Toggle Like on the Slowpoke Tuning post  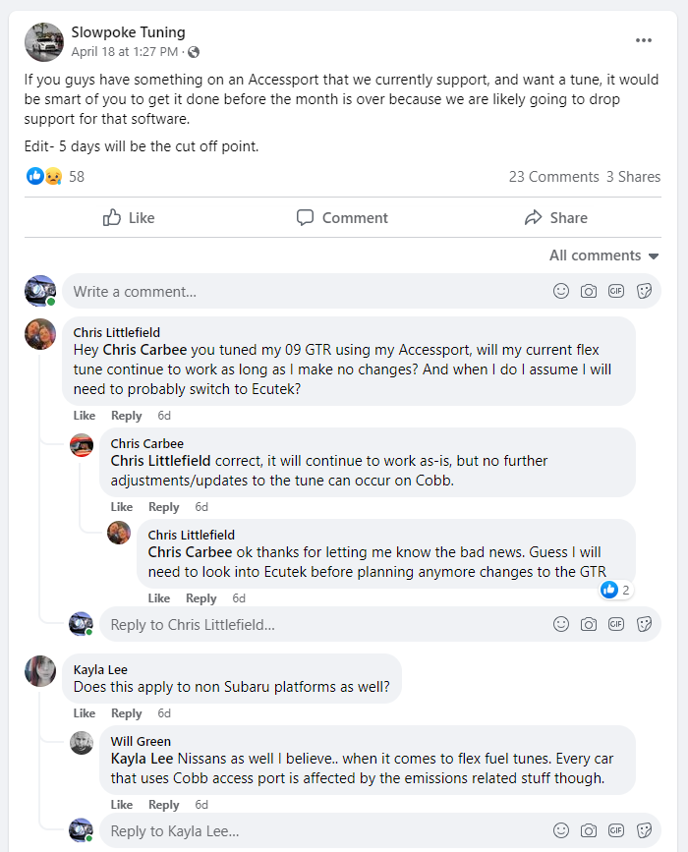click(x=129, y=217)
